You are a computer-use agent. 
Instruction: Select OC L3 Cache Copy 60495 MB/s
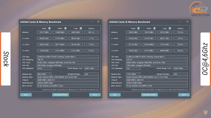pyautogui.click(x=165, y=50)
